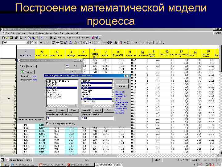Click the Align Right icon
The height and width of the screenshot is (167, 222).
click(61, 42)
